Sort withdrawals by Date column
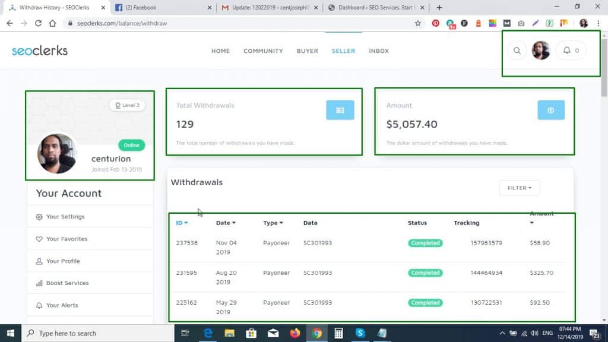 [226, 223]
